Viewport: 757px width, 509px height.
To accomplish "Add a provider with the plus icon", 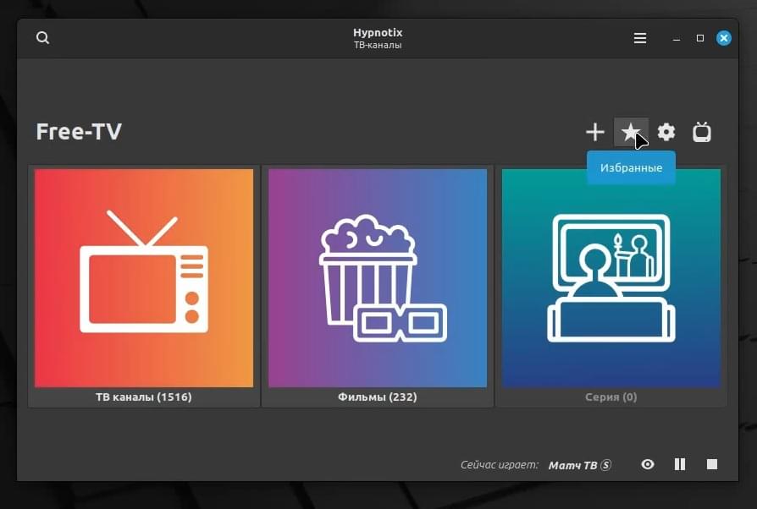I will [x=594, y=132].
